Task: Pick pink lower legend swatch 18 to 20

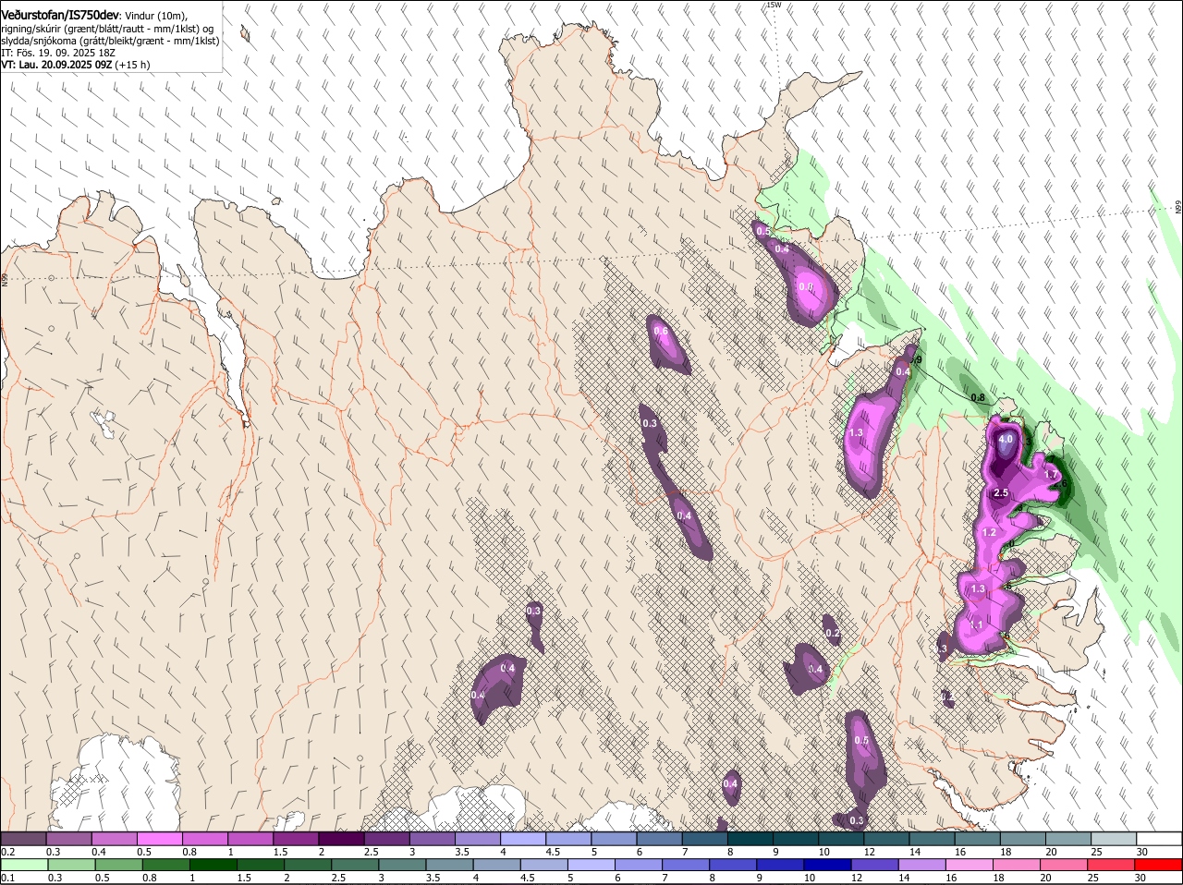Action: pyautogui.click(x=1018, y=865)
